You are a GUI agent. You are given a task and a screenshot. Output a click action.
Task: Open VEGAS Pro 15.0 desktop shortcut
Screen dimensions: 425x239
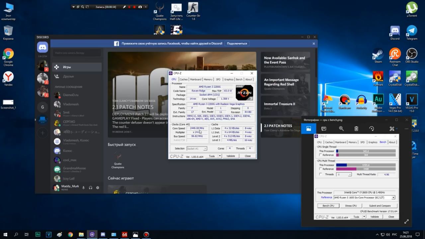(412, 103)
